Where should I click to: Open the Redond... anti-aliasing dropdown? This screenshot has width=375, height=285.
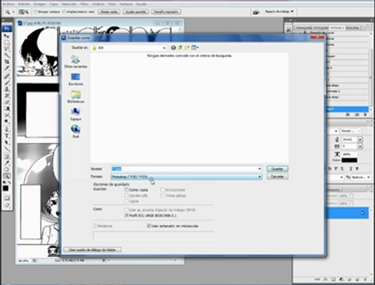tap(361, 177)
